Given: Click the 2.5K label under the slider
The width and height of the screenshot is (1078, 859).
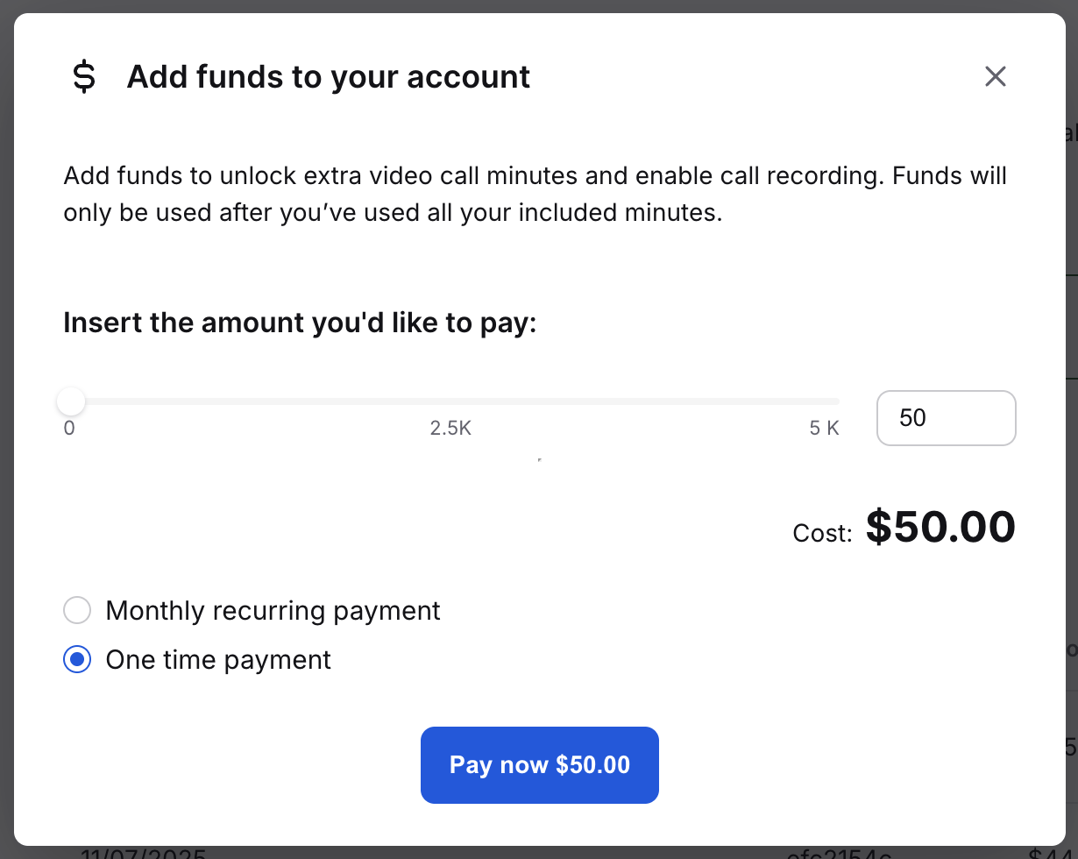Looking at the screenshot, I should coord(450,429).
